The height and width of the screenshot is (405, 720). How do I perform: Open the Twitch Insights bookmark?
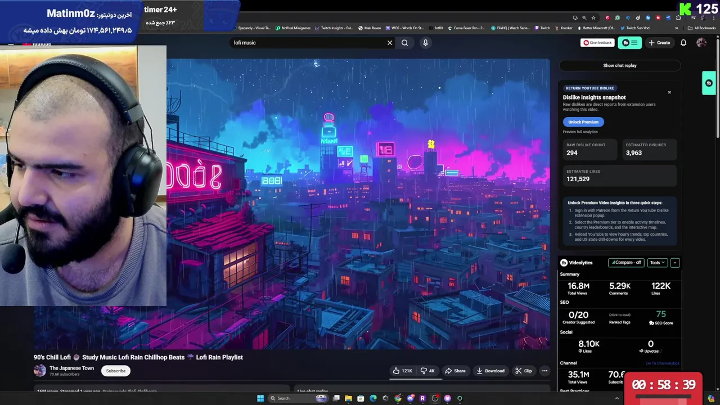[x=334, y=28]
